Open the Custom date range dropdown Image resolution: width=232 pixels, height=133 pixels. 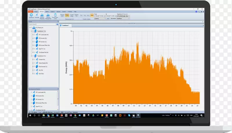tap(99, 18)
